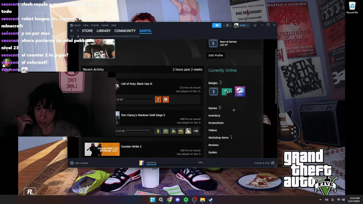Open the Games menu
This screenshot has height=204, width=363.
pyautogui.click(x=105, y=25)
